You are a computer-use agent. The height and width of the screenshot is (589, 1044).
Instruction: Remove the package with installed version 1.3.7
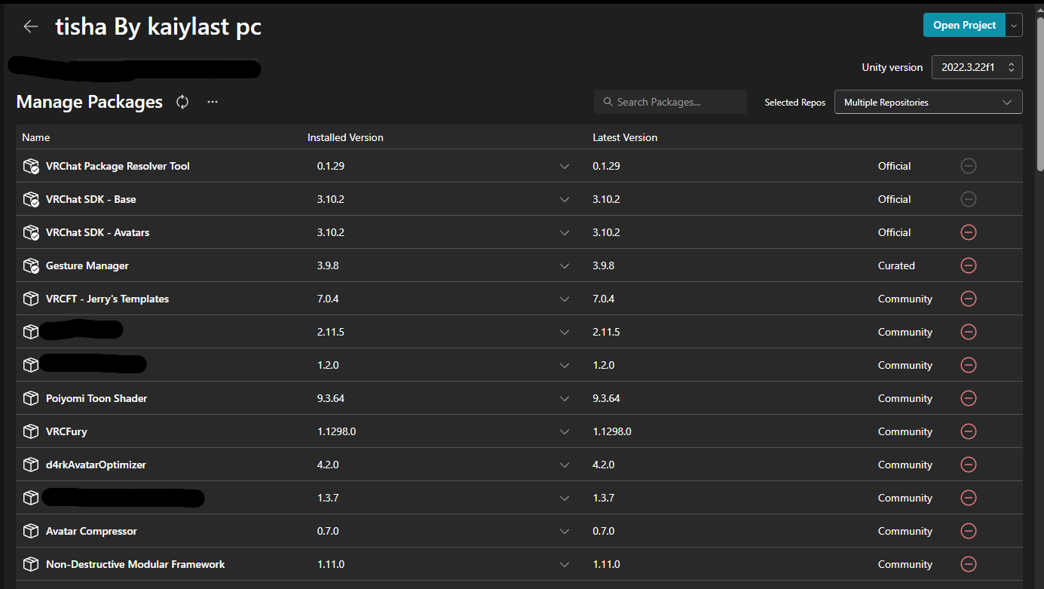point(969,498)
